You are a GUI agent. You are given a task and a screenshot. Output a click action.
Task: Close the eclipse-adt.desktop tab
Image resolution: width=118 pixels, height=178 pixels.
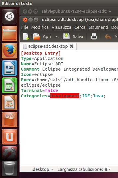coord(72,46)
